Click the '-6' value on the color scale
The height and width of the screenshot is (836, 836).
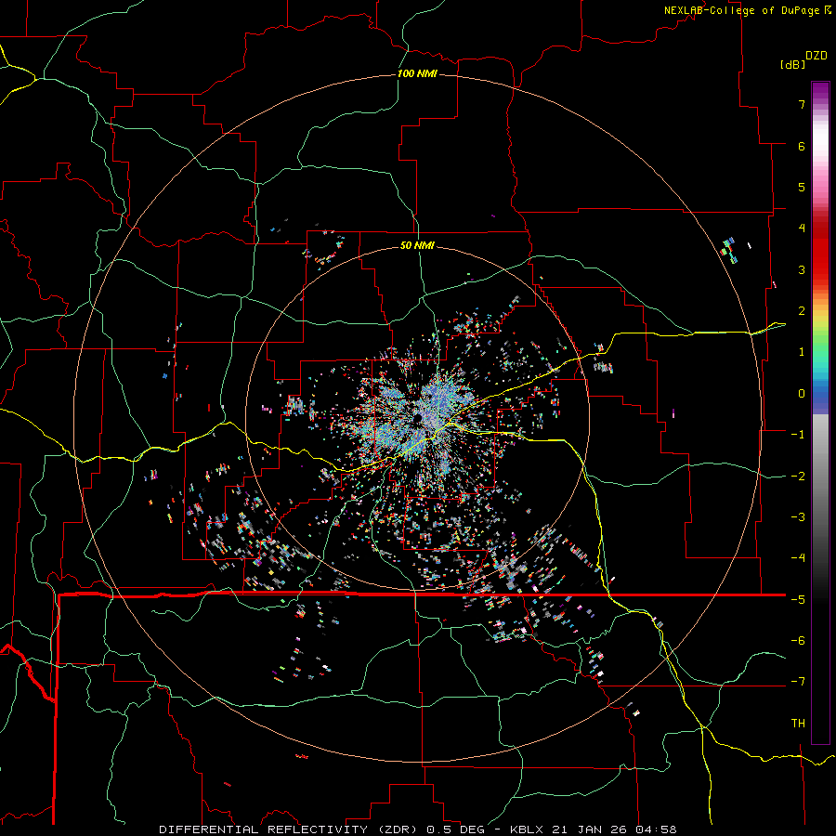pyautogui.click(x=798, y=641)
